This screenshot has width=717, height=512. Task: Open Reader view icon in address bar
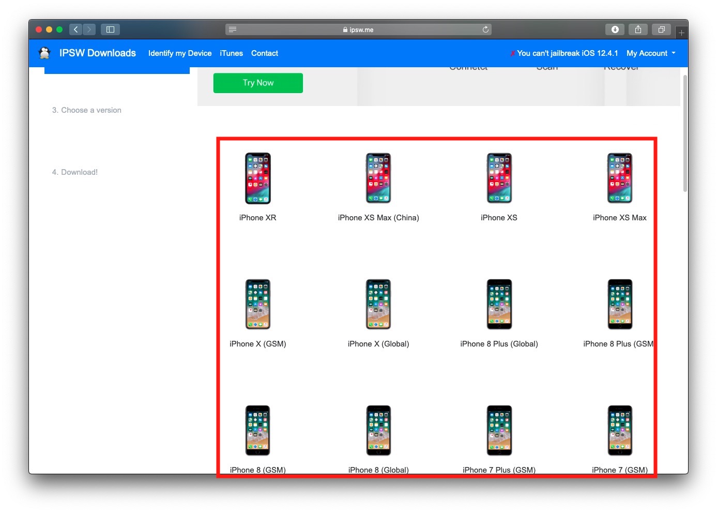click(x=233, y=29)
